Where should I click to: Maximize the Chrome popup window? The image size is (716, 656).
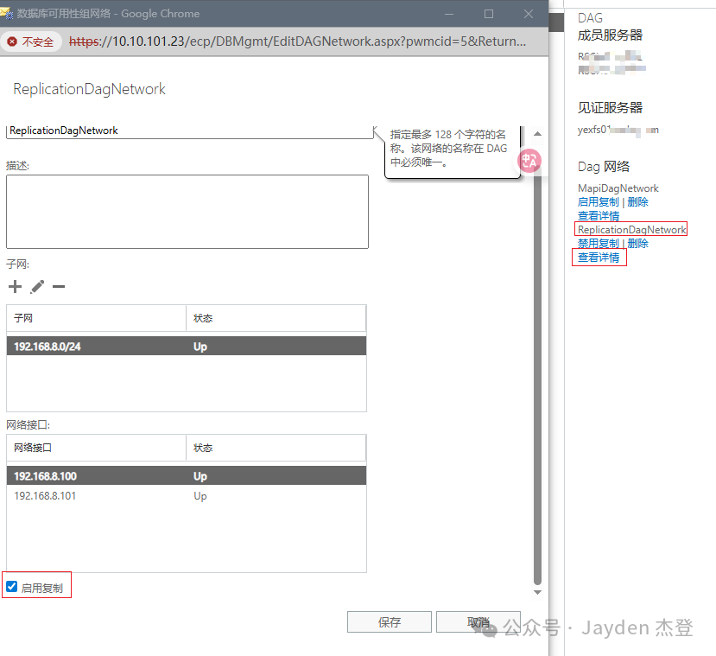coord(489,14)
